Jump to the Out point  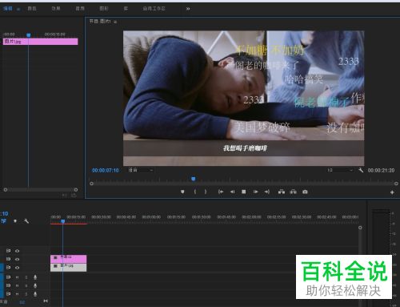click(x=267, y=192)
